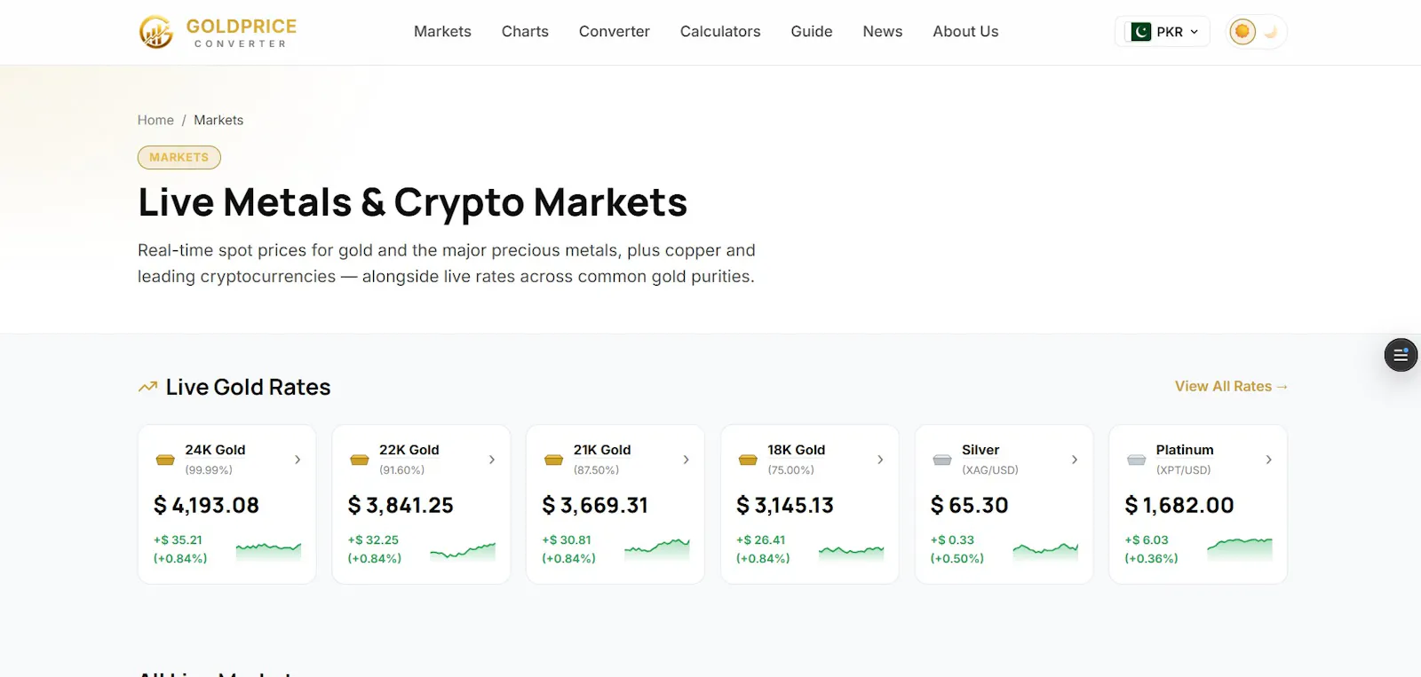Screen dimensions: 1421x677
Task: Expand the 22K Gold card chevron
Action: pos(492,460)
